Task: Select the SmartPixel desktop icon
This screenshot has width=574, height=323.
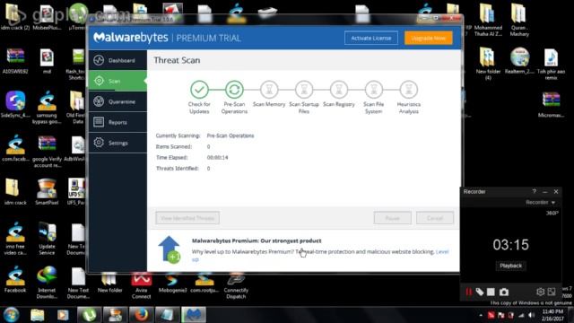Action: 47,191
